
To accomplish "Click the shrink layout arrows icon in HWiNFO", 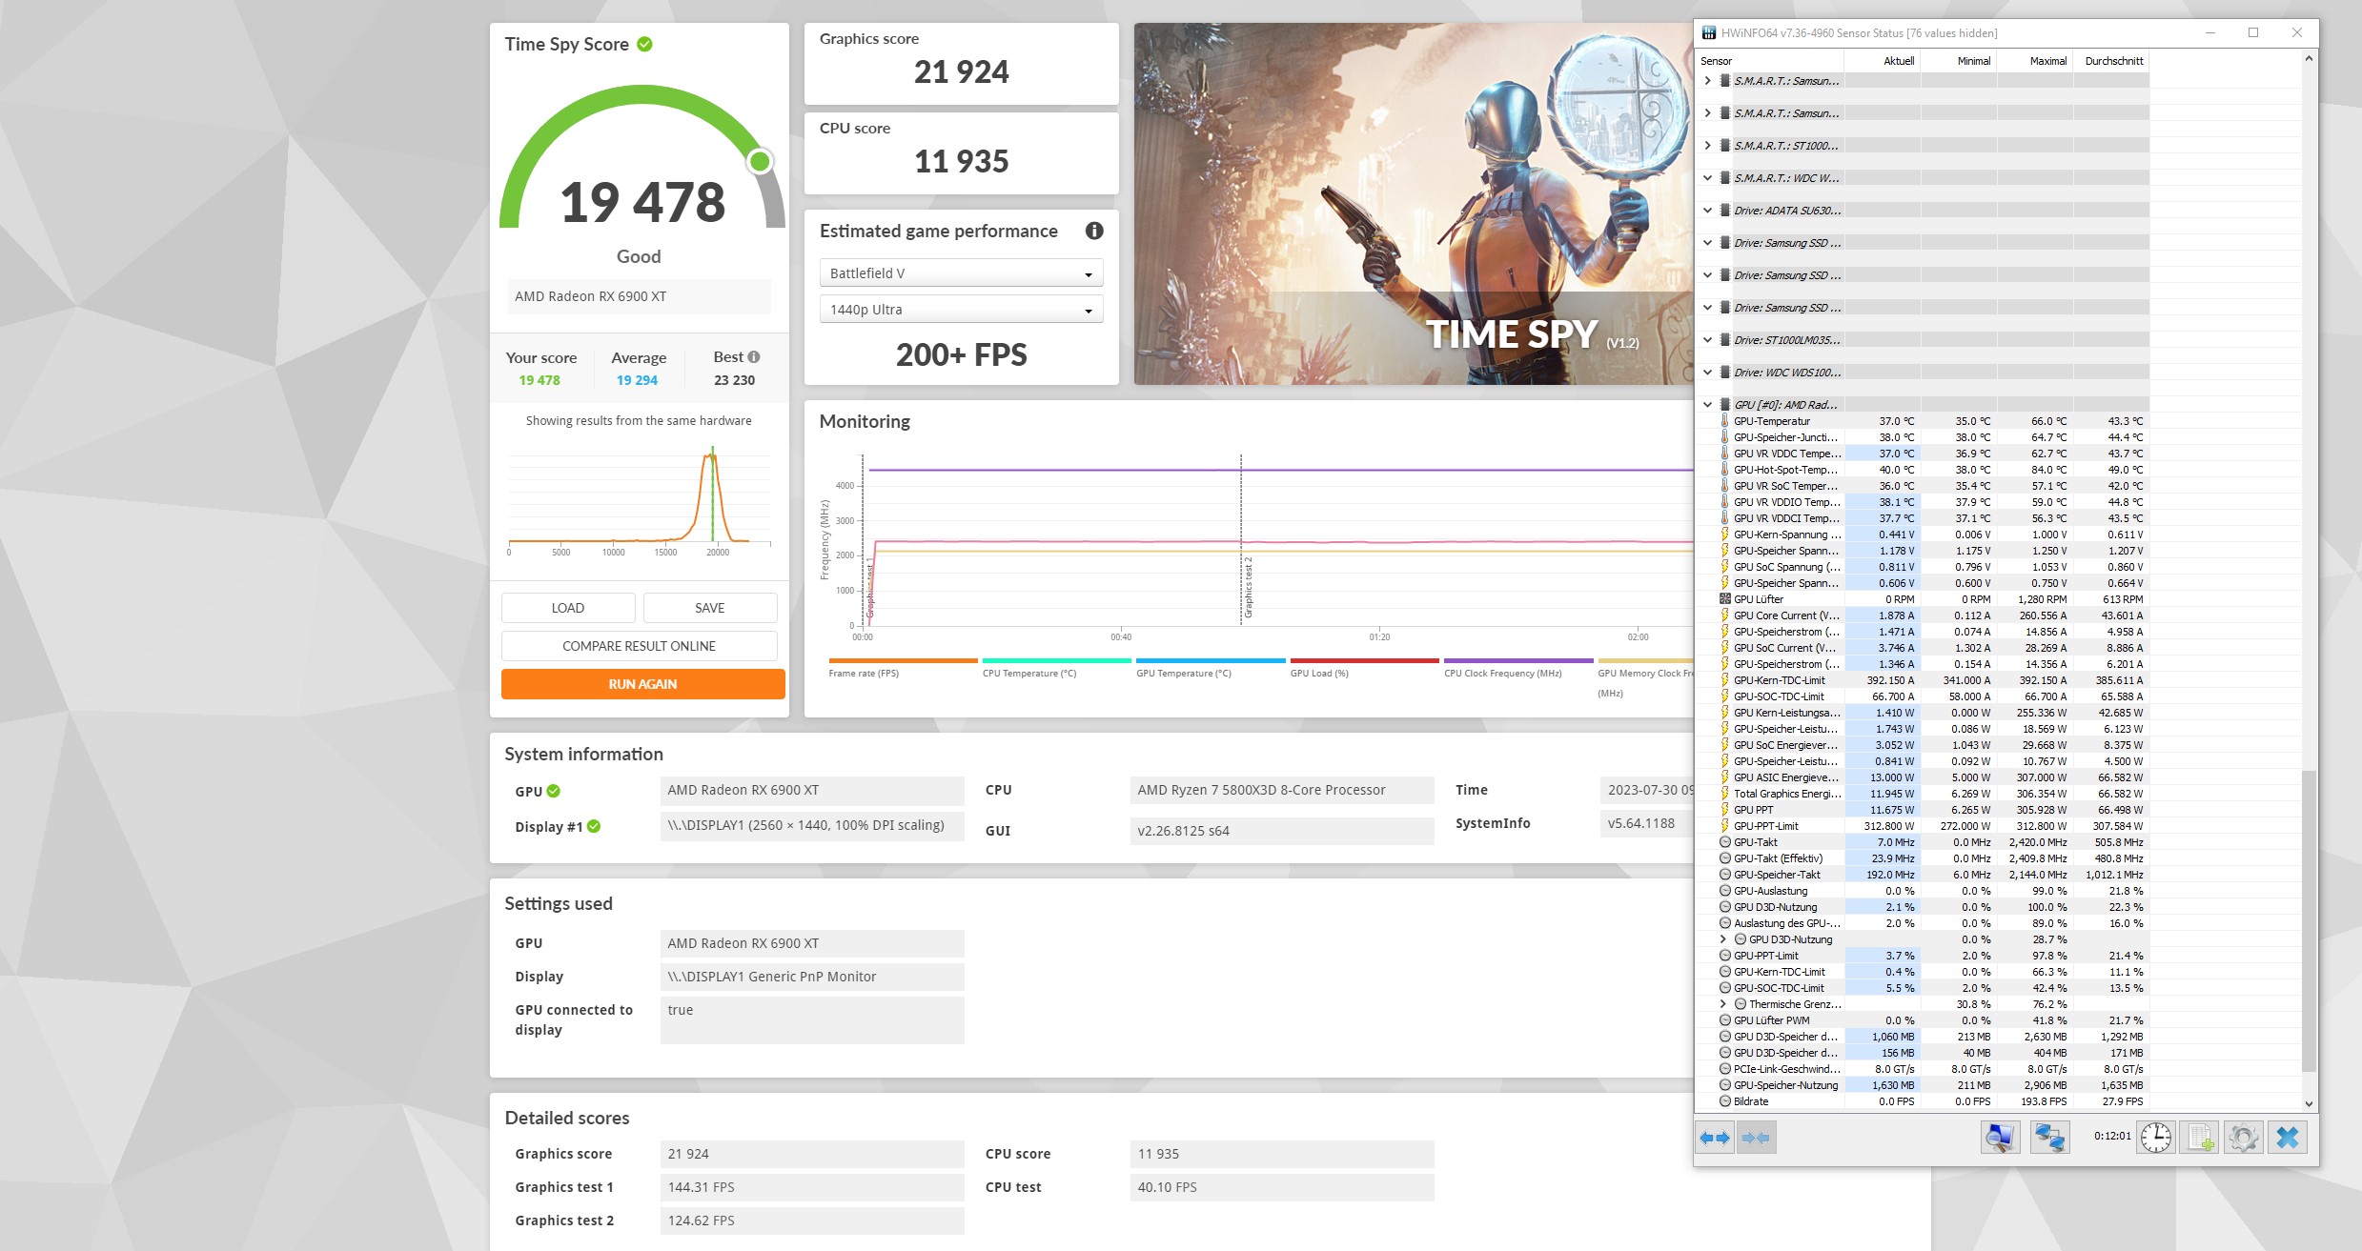I will click(x=1756, y=1138).
